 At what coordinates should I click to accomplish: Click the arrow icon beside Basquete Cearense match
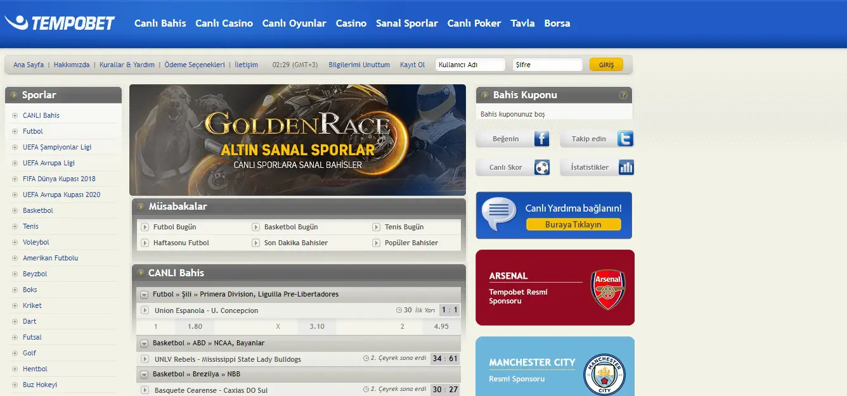pos(145,390)
